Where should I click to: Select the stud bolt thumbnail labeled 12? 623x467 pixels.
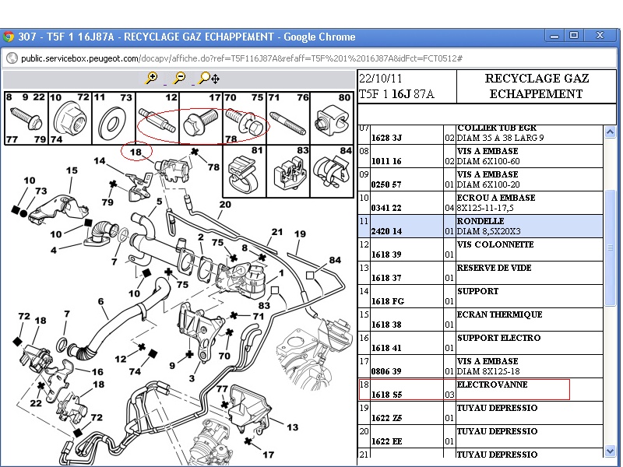[x=158, y=118]
